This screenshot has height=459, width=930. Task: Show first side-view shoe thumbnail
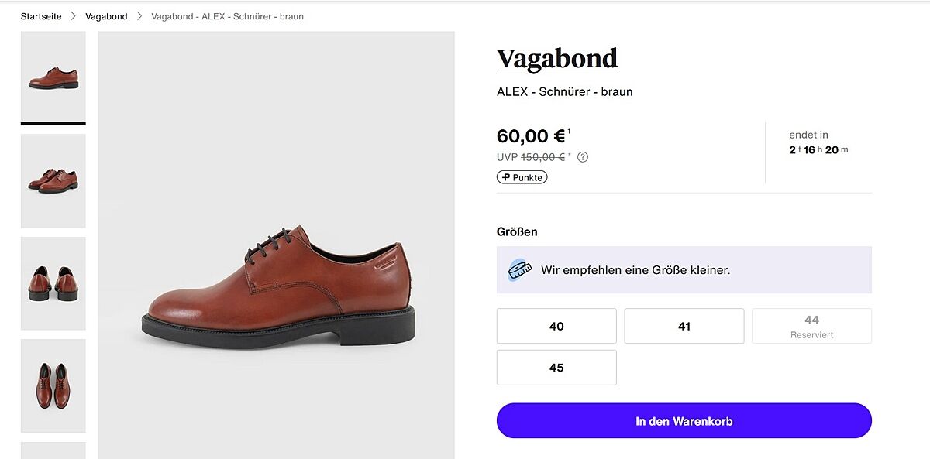coord(53,77)
